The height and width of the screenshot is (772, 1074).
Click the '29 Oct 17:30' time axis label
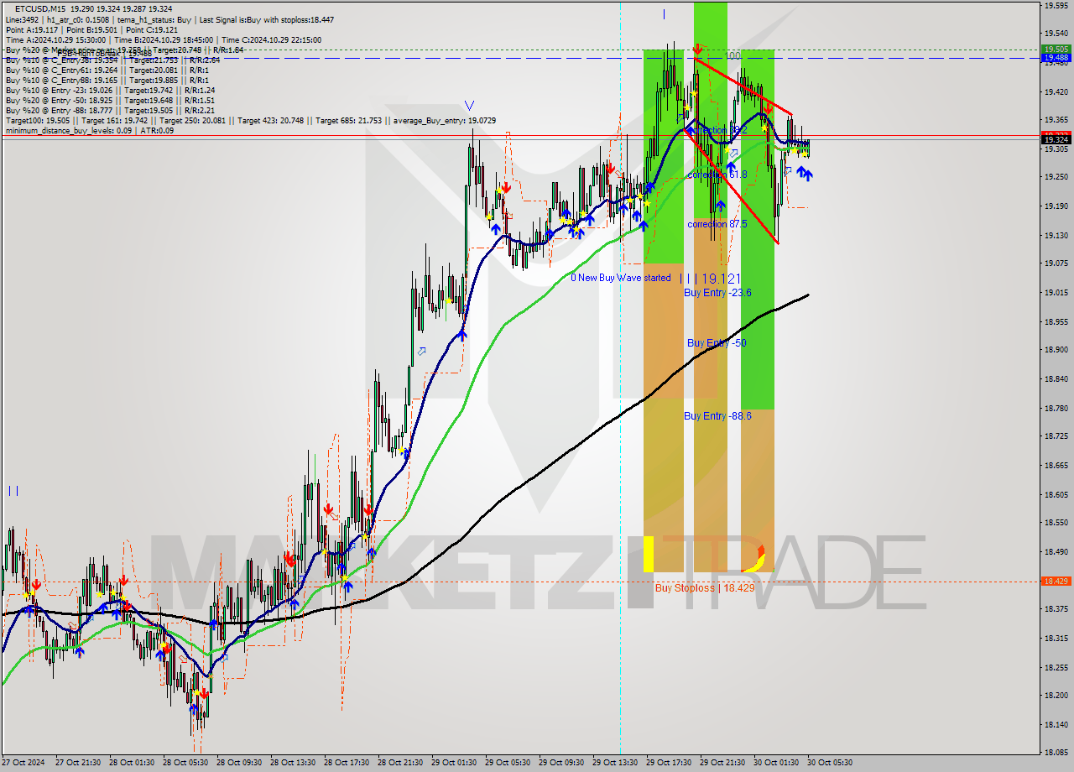point(669,763)
